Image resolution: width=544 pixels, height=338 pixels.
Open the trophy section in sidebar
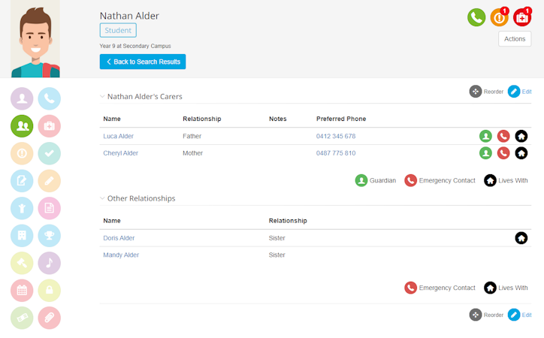pos(50,236)
